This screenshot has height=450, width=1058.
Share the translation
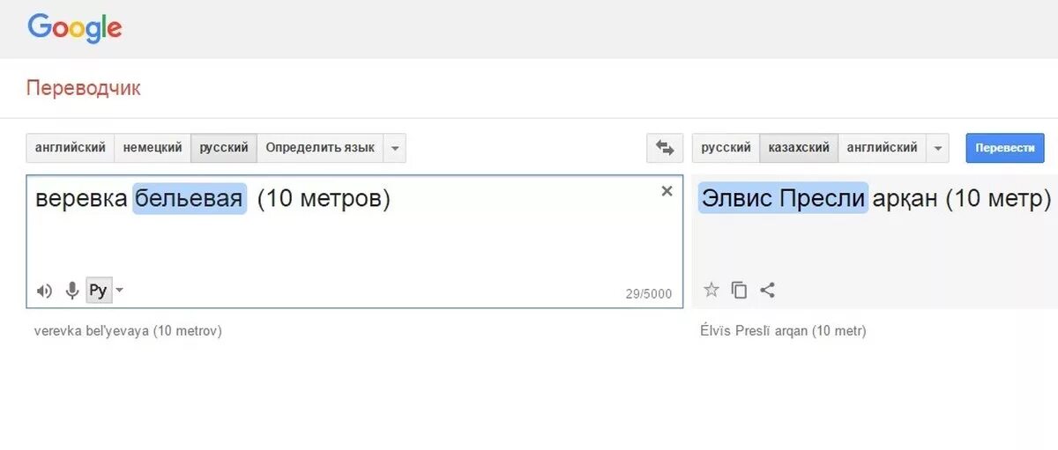[767, 290]
